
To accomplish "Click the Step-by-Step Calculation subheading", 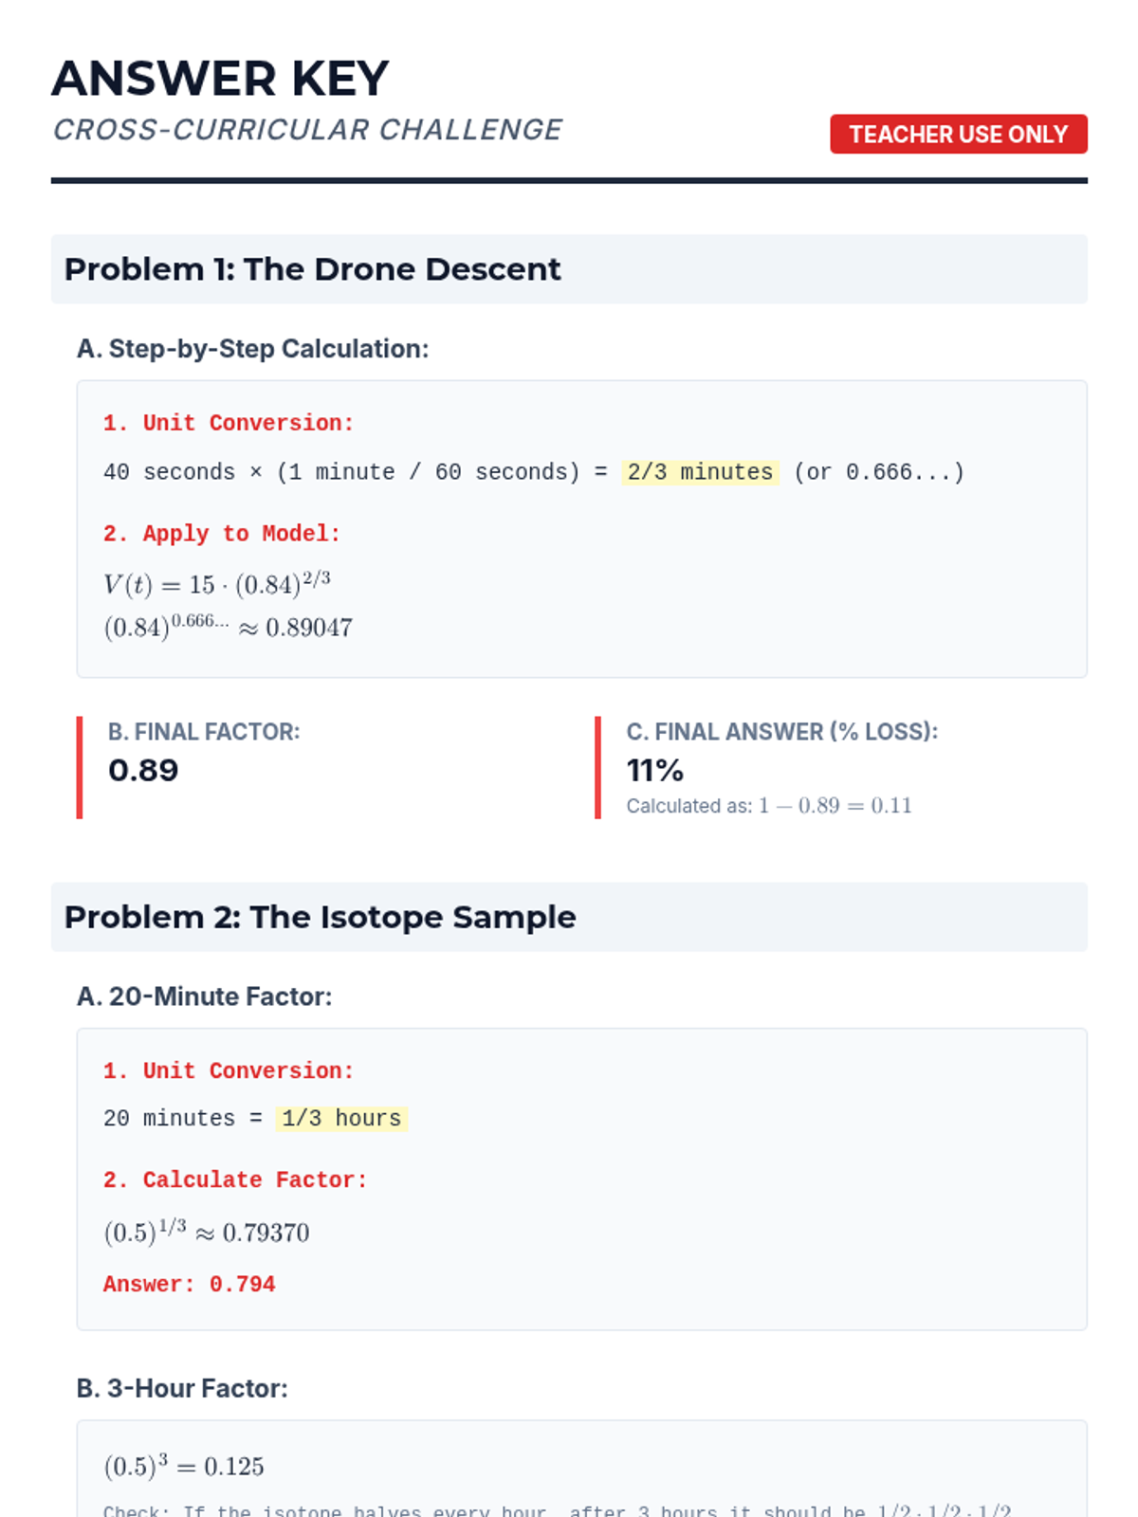I will pyautogui.click(x=252, y=349).
